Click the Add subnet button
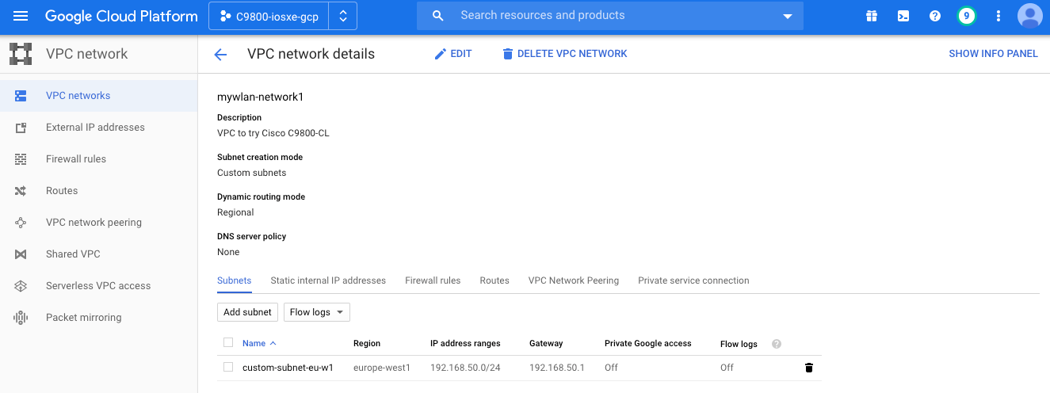This screenshot has height=393, width=1050. click(x=247, y=312)
